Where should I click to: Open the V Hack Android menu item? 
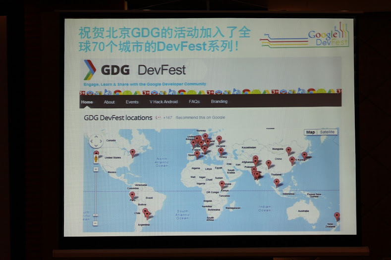pyautogui.click(x=164, y=102)
